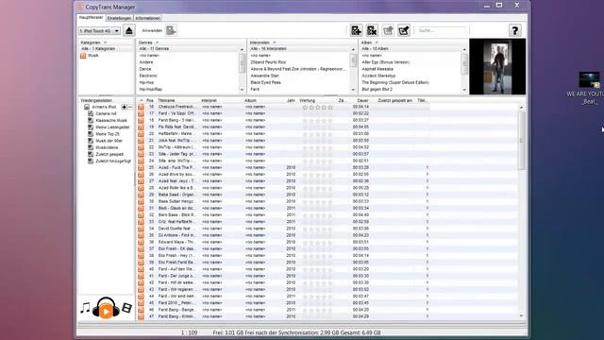Screen dimensions: 604x340
Task: Click the music icon of track 47
Action: coord(141,316)
